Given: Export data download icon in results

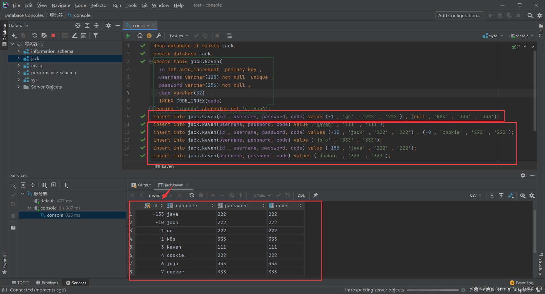Looking at the screenshot, I should tap(492, 195).
